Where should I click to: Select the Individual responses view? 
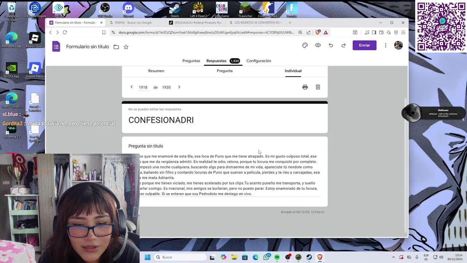293,71
